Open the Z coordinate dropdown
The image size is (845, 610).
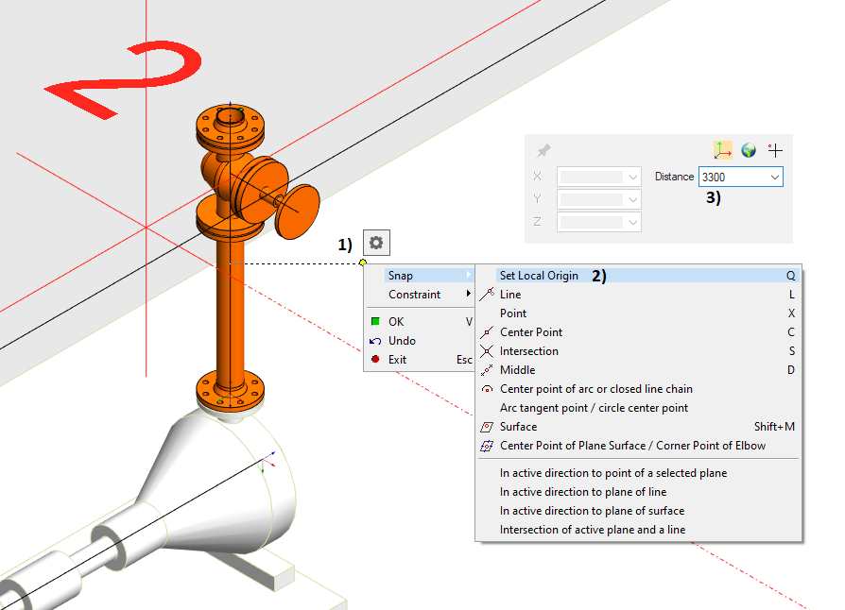click(632, 222)
